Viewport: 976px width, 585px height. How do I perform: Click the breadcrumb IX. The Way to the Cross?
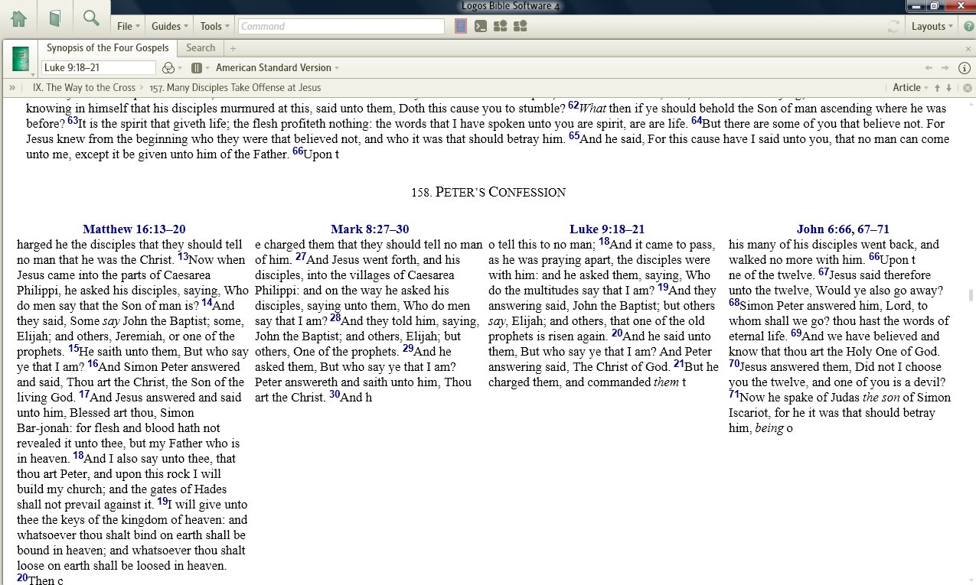(x=84, y=87)
